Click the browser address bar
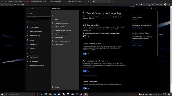This screenshot has height=96, width=172. [x=75, y=5]
